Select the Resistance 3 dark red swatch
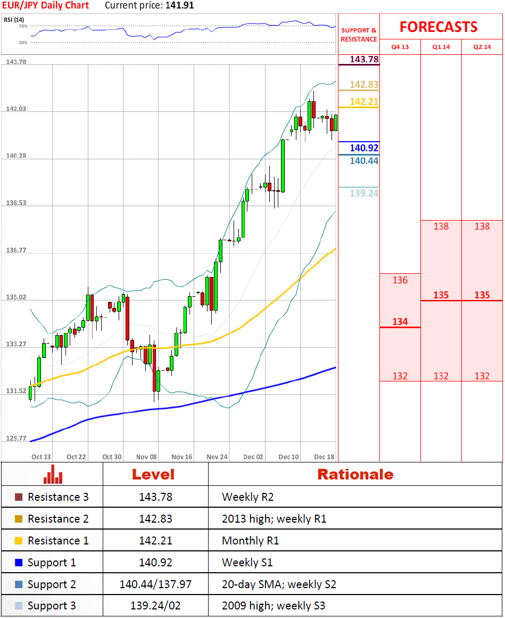This screenshot has width=505, height=618. [19, 497]
